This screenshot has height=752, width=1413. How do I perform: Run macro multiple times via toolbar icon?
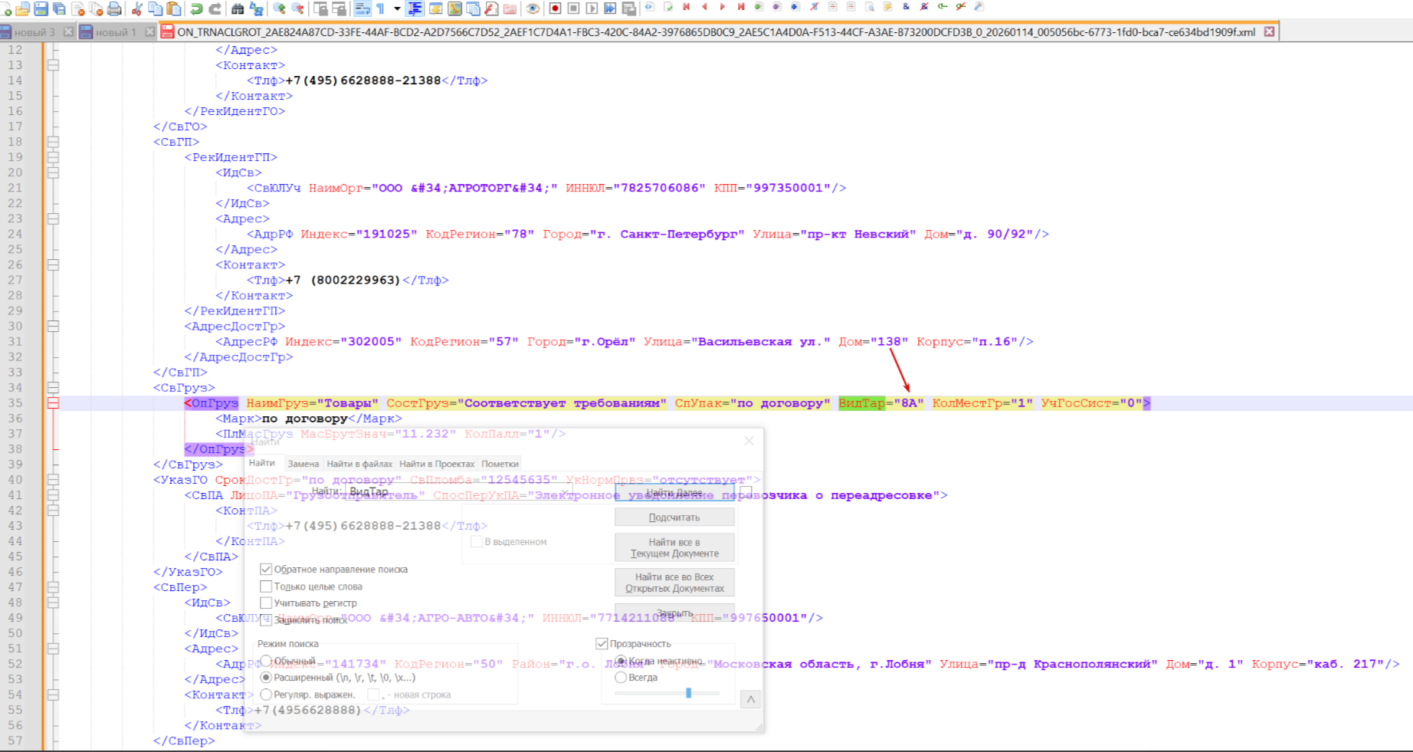click(x=610, y=9)
